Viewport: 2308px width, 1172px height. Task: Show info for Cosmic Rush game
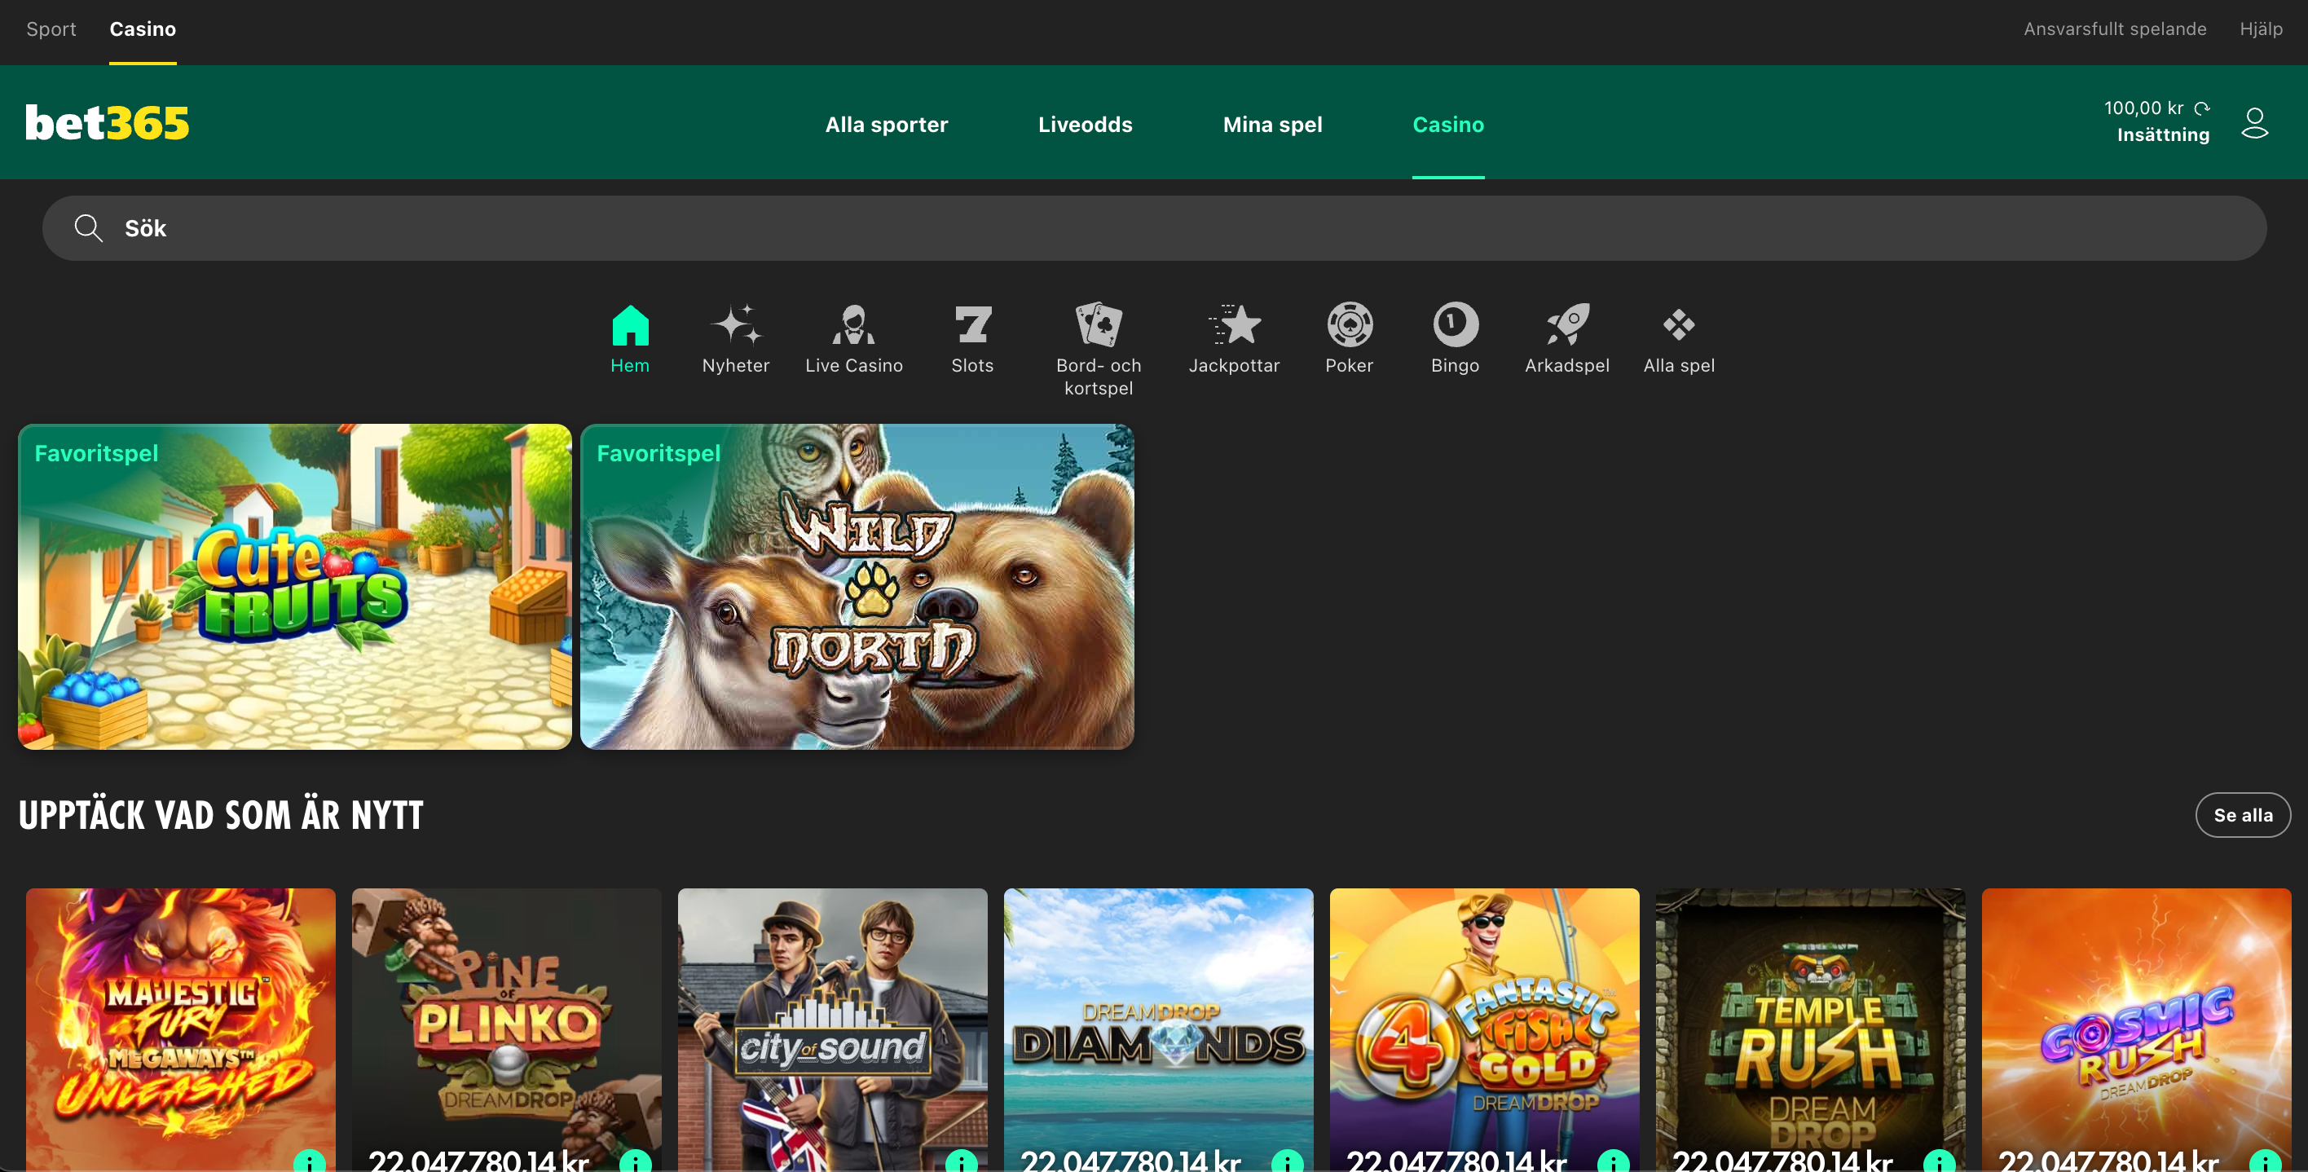point(2266,1161)
